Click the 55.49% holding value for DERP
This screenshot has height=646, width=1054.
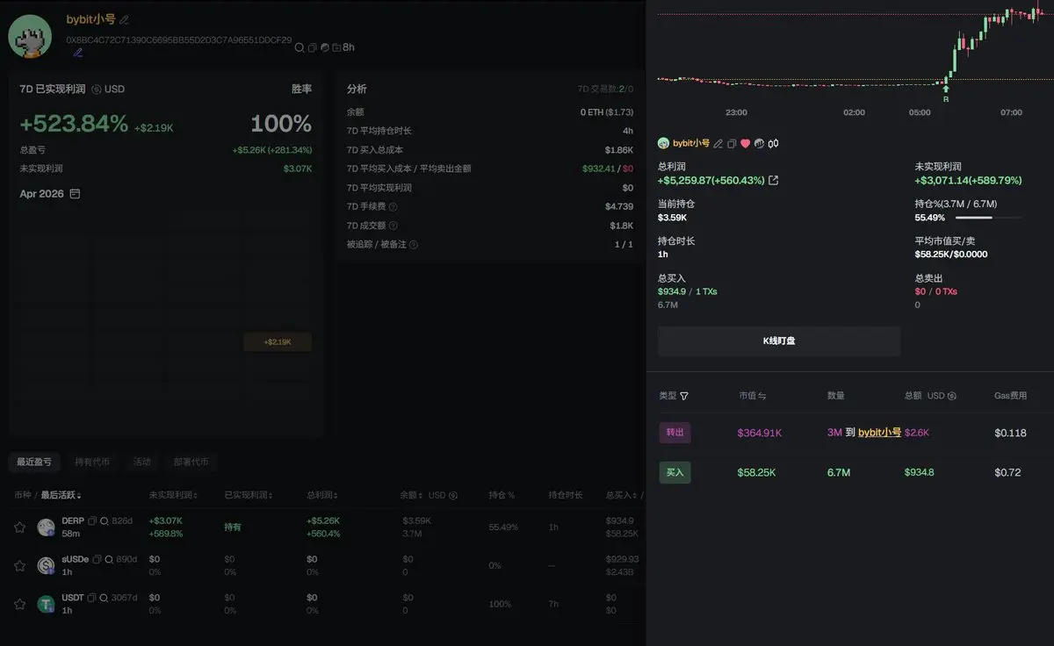click(x=503, y=528)
